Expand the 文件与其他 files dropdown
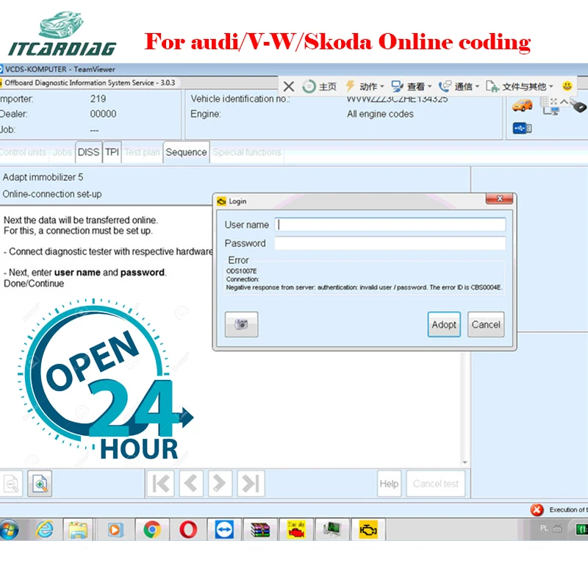The image size is (588, 588). coord(520,87)
